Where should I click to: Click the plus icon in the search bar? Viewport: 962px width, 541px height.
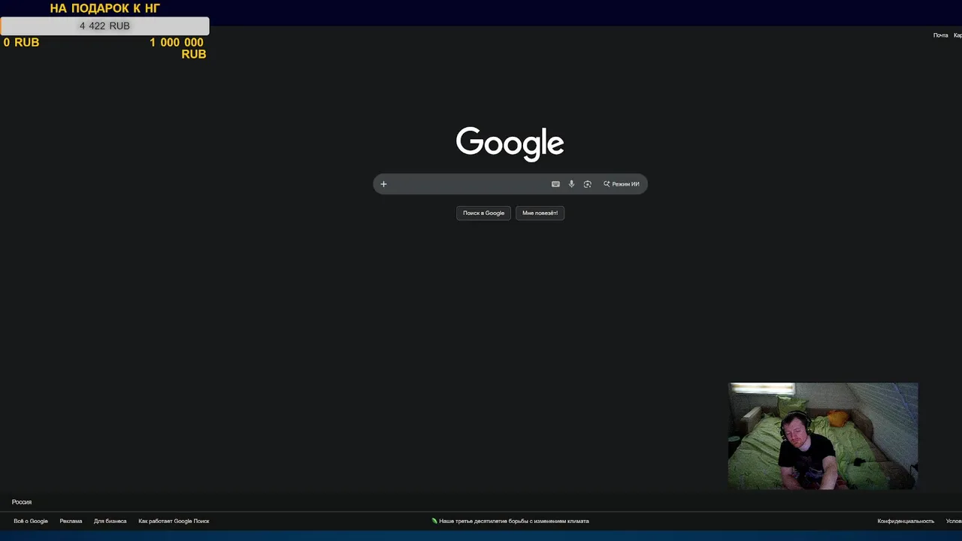(x=383, y=184)
